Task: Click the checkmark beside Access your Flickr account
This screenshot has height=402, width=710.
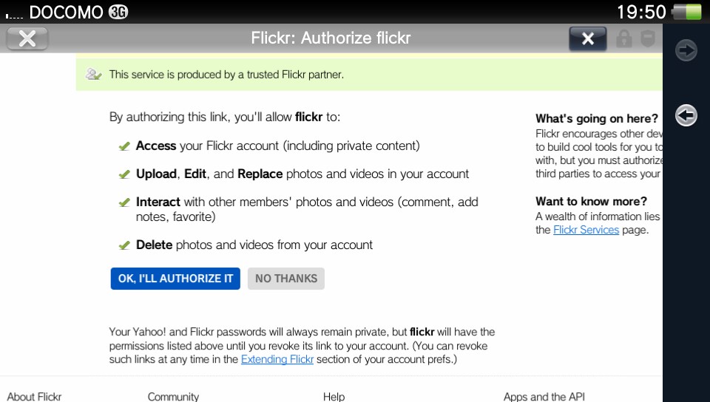Action: pos(124,146)
